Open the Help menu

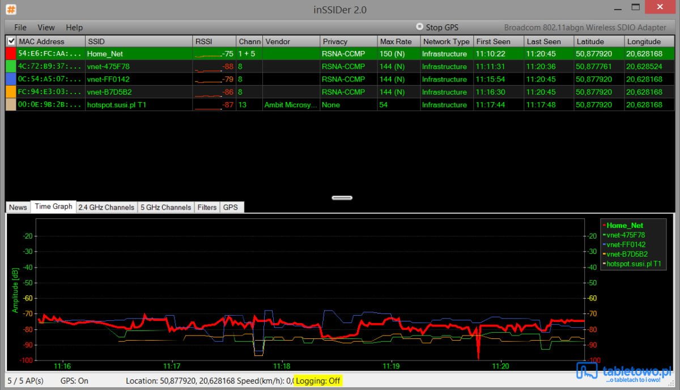[74, 27]
